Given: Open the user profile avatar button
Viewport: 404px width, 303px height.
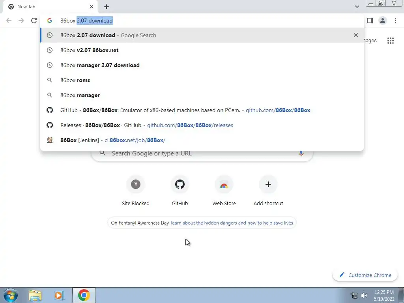Looking at the screenshot, I should click(x=383, y=21).
